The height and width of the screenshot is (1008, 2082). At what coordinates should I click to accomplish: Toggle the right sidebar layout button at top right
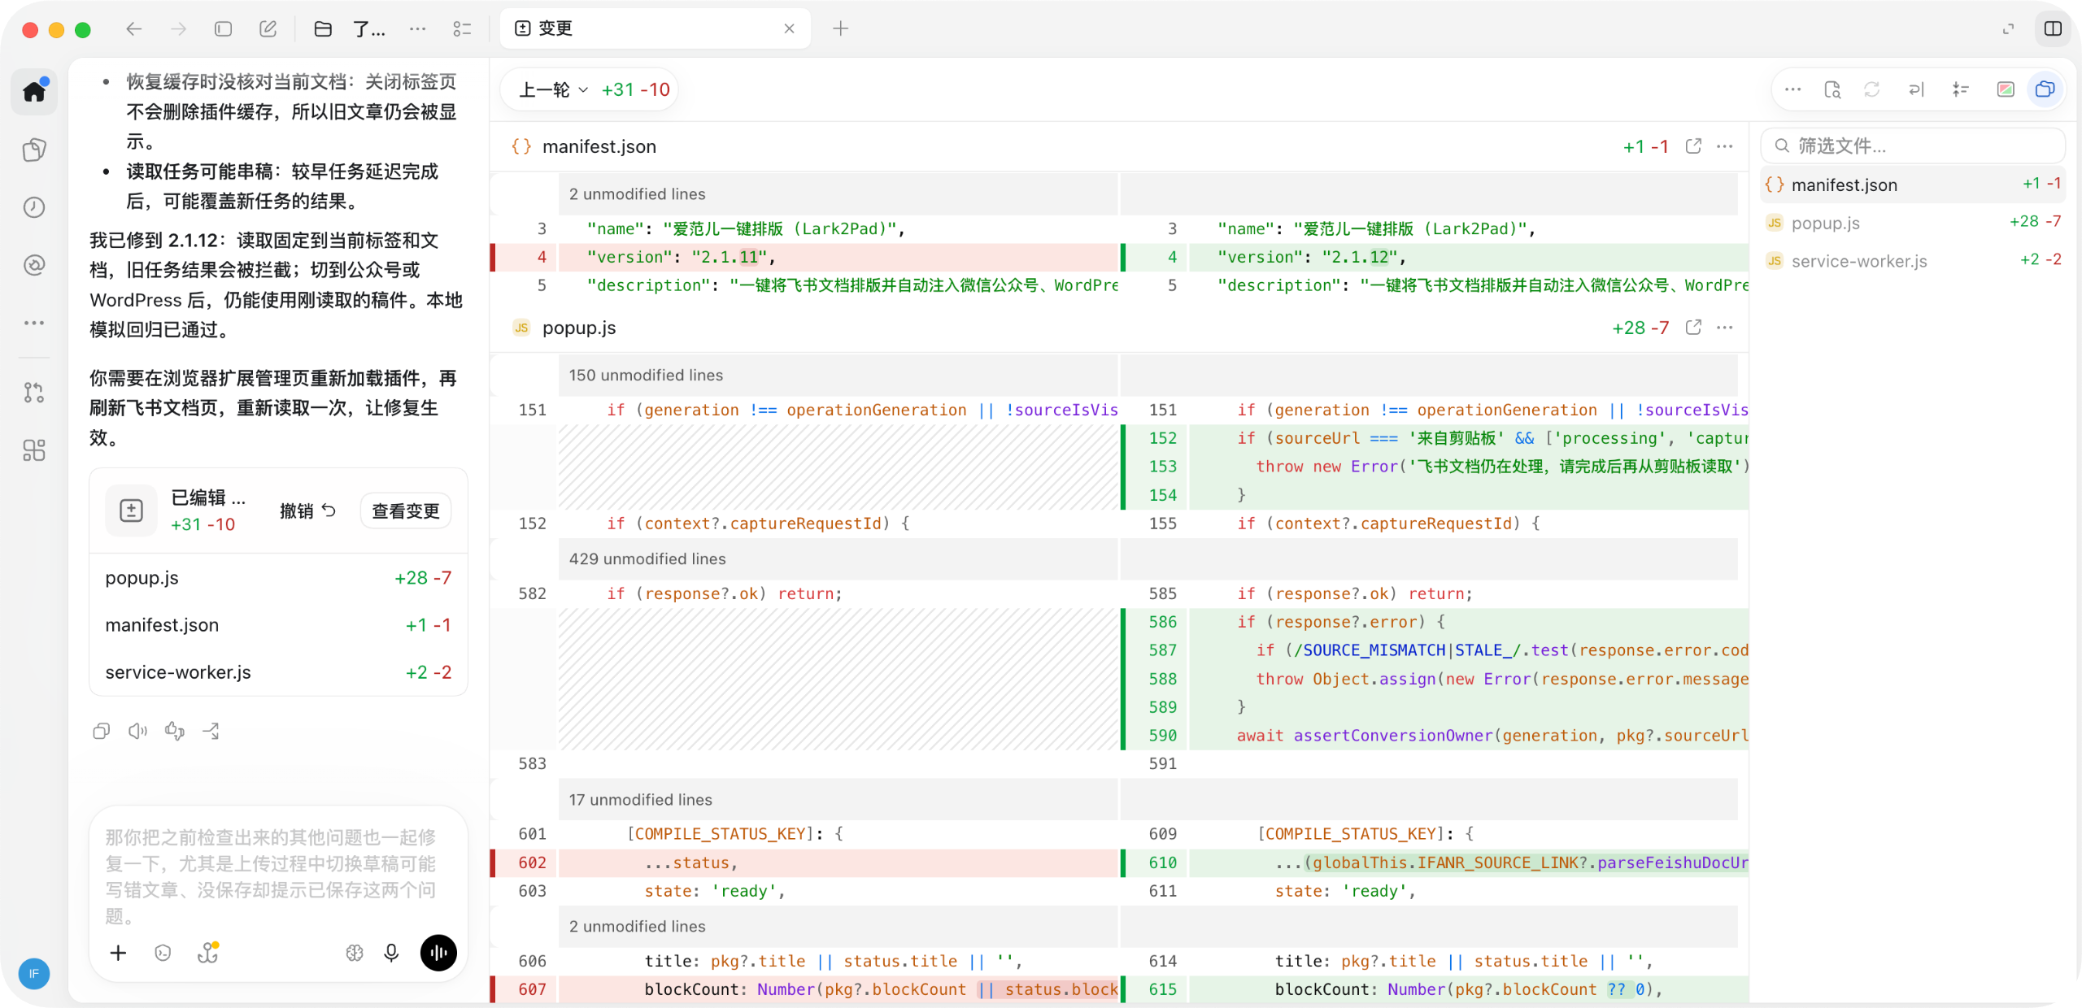(x=2054, y=29)
